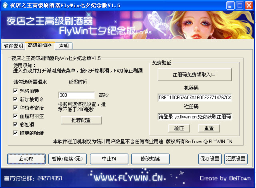Stop with the 中止F4 button

click(109, 159)
